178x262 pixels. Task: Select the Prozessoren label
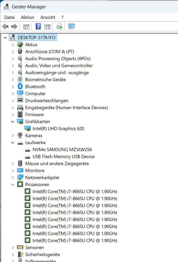(x=37, y=185)
